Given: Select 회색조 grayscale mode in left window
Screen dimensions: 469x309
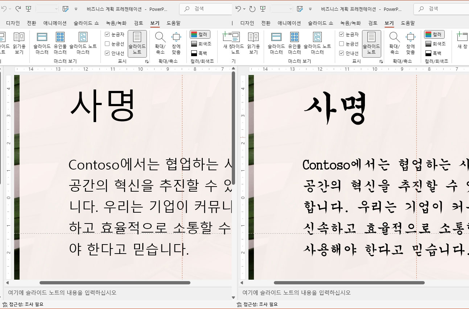Looking at the screenshot, I should 201,43.
